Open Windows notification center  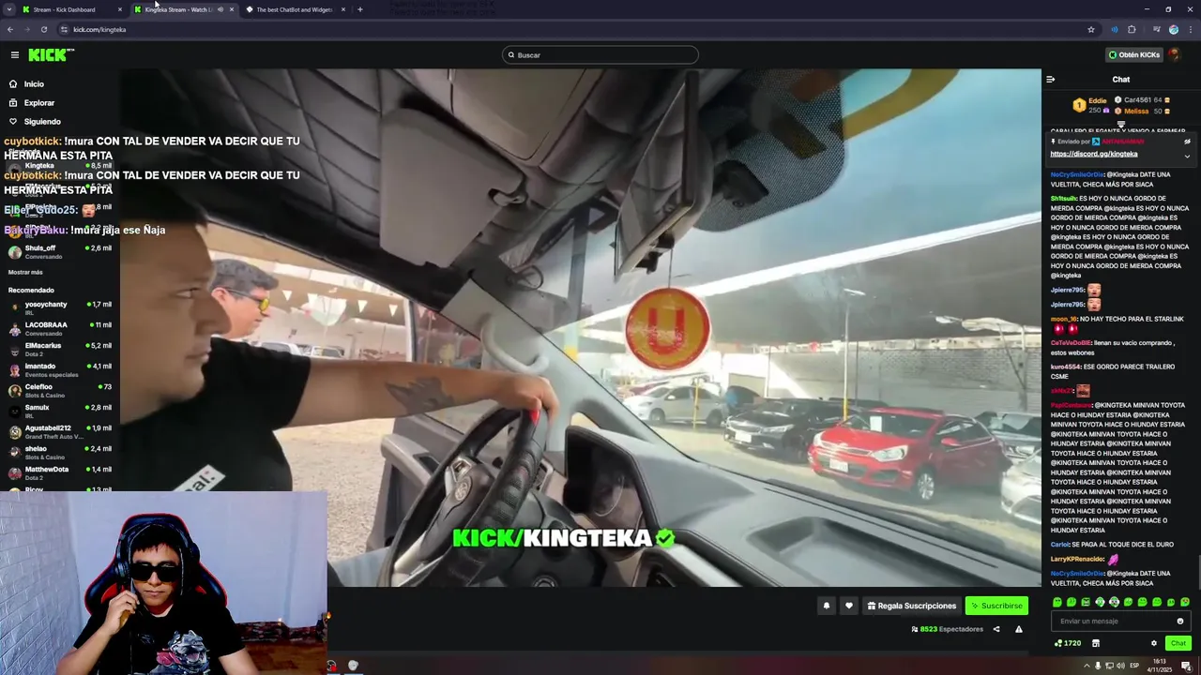coord(1186,666)
